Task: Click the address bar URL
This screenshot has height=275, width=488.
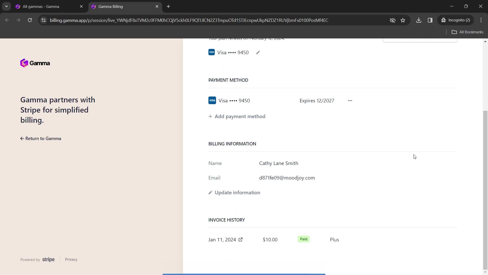Action: coord(189,20)
